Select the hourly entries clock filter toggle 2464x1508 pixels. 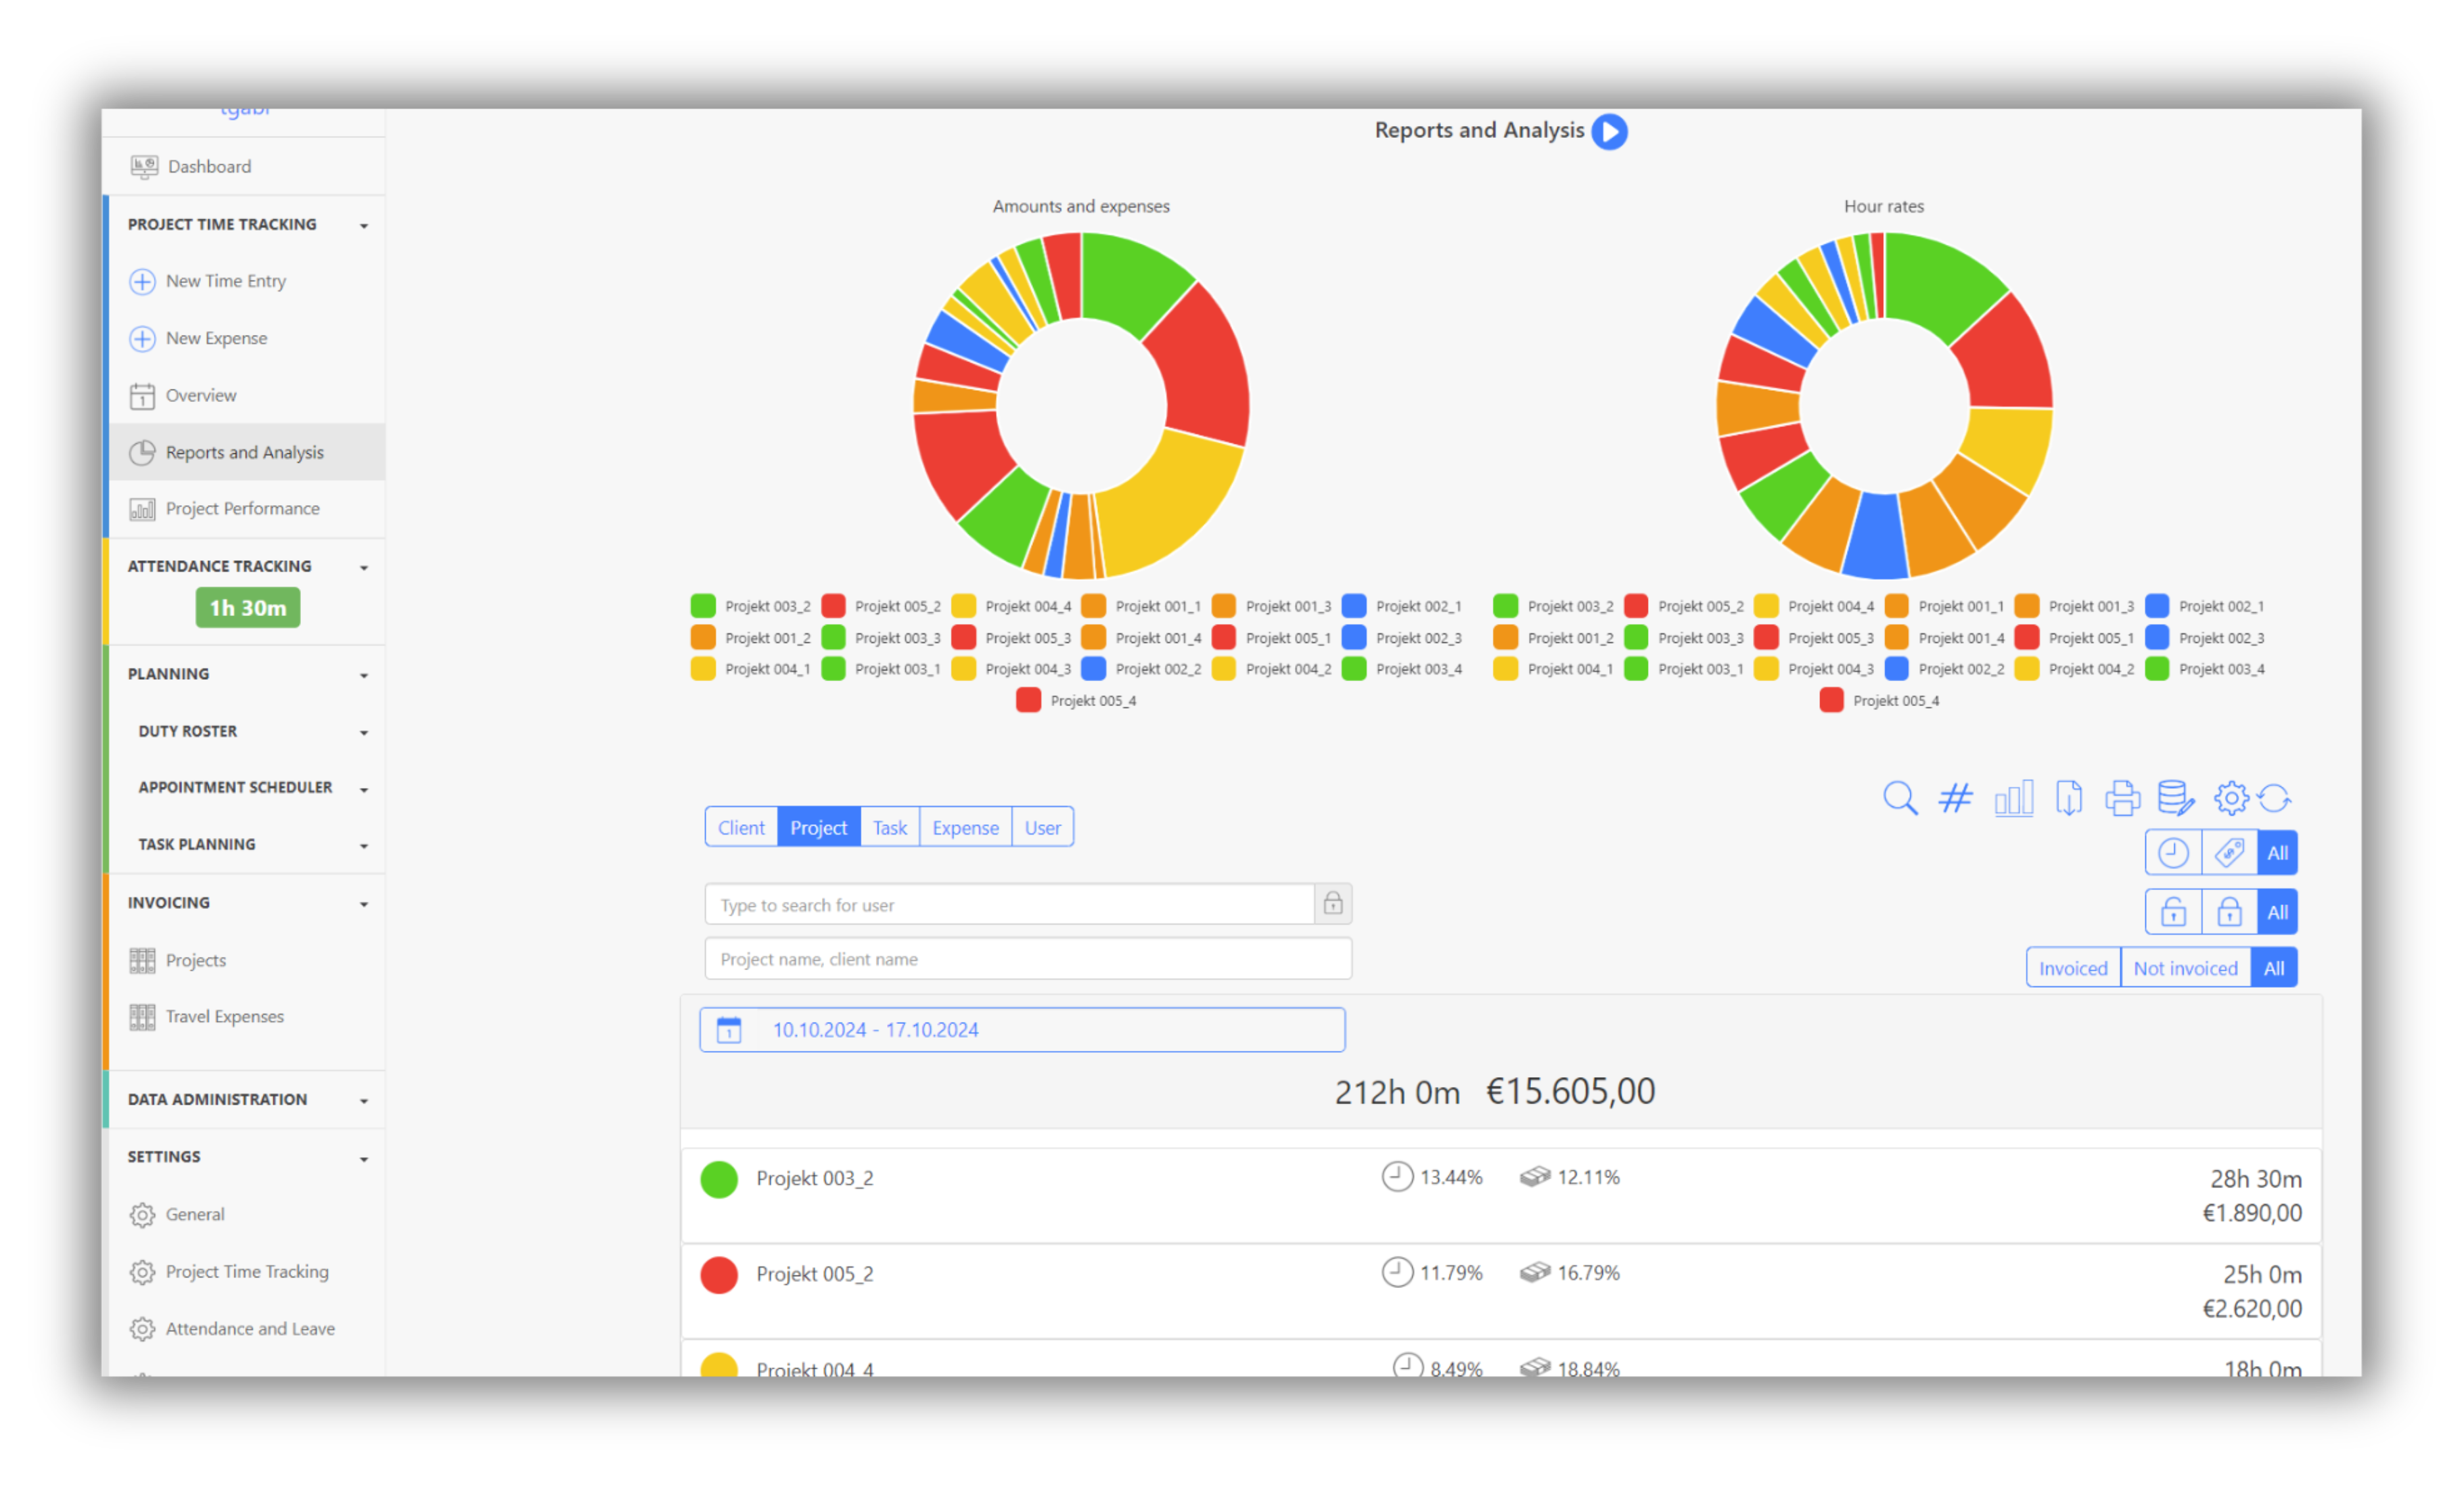[2172, 851]
